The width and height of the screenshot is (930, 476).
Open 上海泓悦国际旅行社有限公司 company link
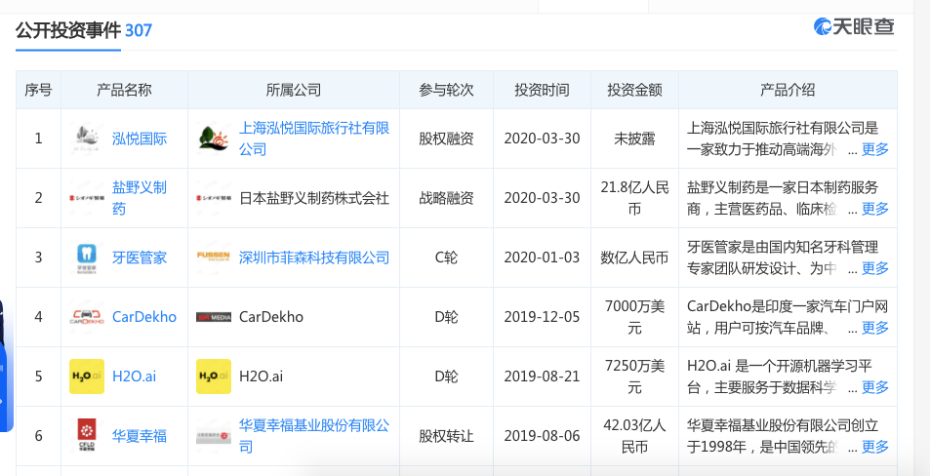point(314,139)
